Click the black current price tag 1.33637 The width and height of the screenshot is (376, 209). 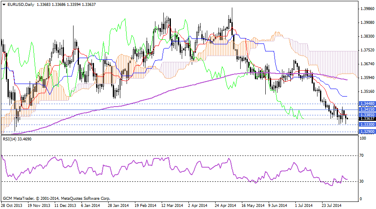pos(367,119)
